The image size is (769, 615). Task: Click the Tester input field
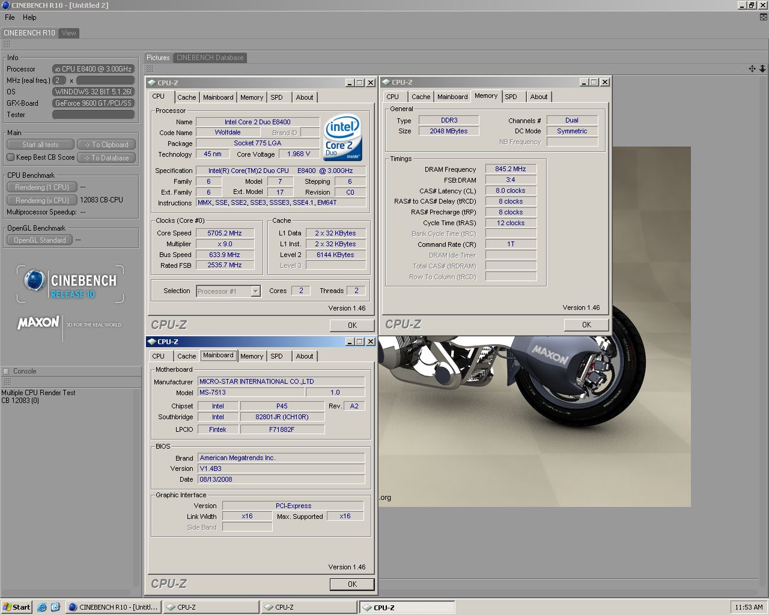[93, 115]
